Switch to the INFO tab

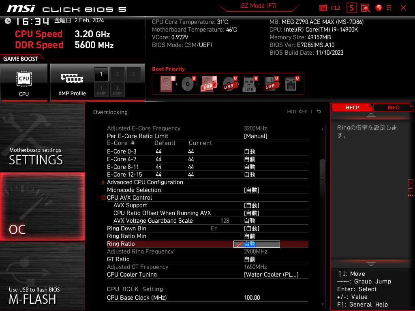[393, 108]
